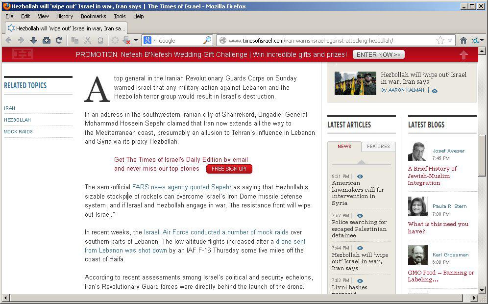The height and width of the screenshot is (304, 488).
Task: Click Paula R. Stern's blogger photo
Action: (417, 206)
